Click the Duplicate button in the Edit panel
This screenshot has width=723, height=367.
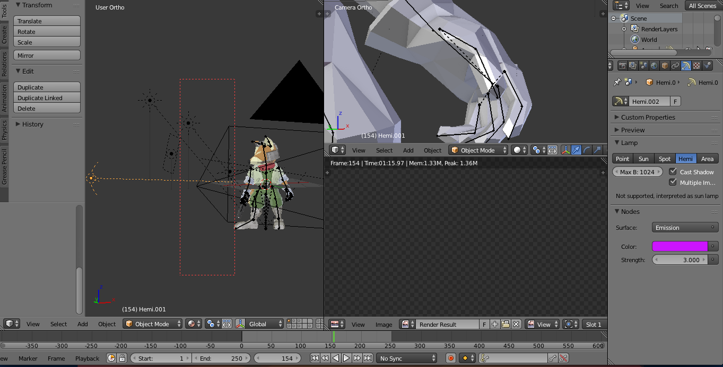tap(47, 87)
